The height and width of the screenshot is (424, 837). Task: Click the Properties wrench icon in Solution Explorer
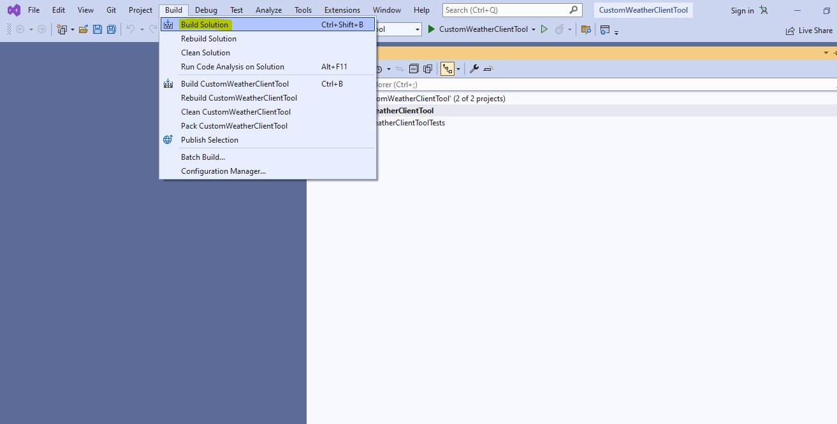(x=475, y=68)
